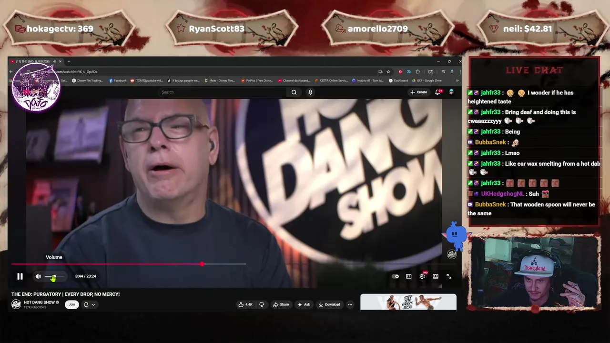Enter fullscreen mode

coord(448,276)
